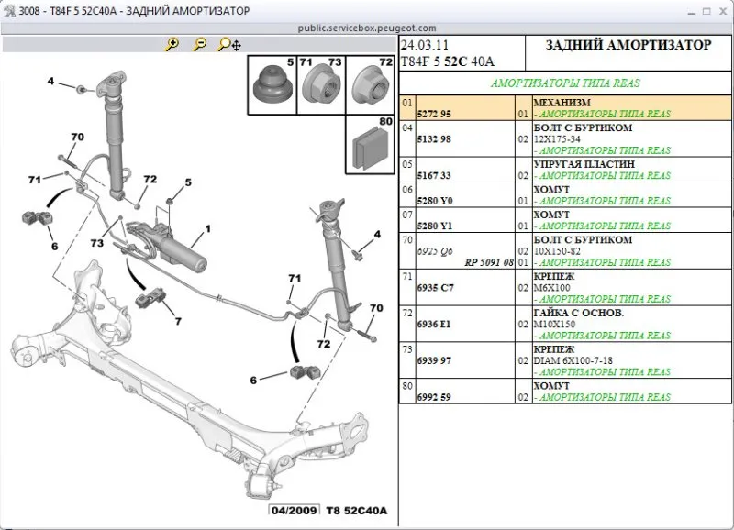Click callout 1 on the diagram
734x530 pixels.
[208, 228]
